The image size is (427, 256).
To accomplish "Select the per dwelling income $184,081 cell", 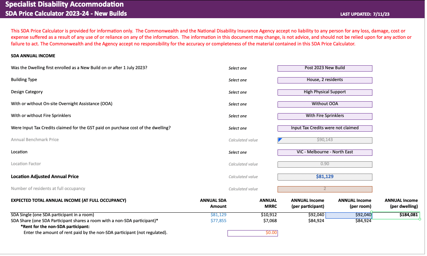I will click(x=396, y=215).
